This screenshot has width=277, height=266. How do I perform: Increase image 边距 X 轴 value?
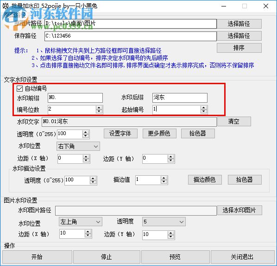click(88, 232)
